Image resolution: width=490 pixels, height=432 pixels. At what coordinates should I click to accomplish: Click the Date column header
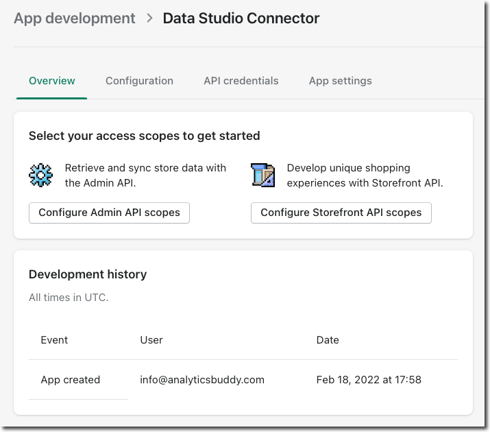[x=328, y=340]
